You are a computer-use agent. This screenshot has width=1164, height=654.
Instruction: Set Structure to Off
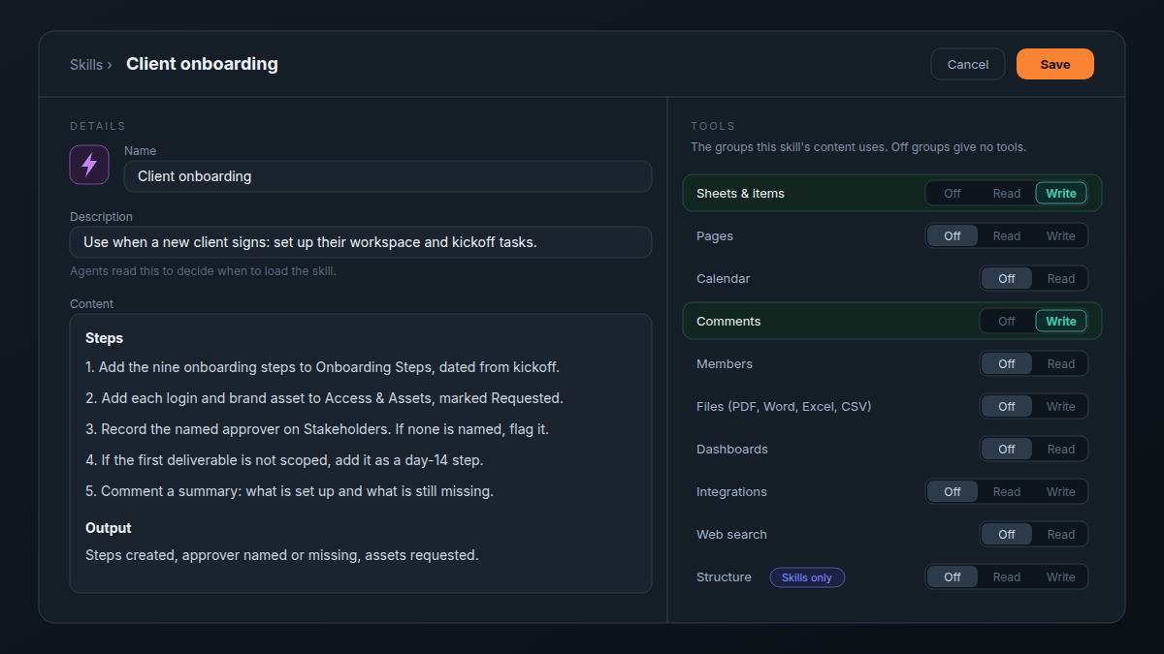pyautogui.click(x=953, y=576)
